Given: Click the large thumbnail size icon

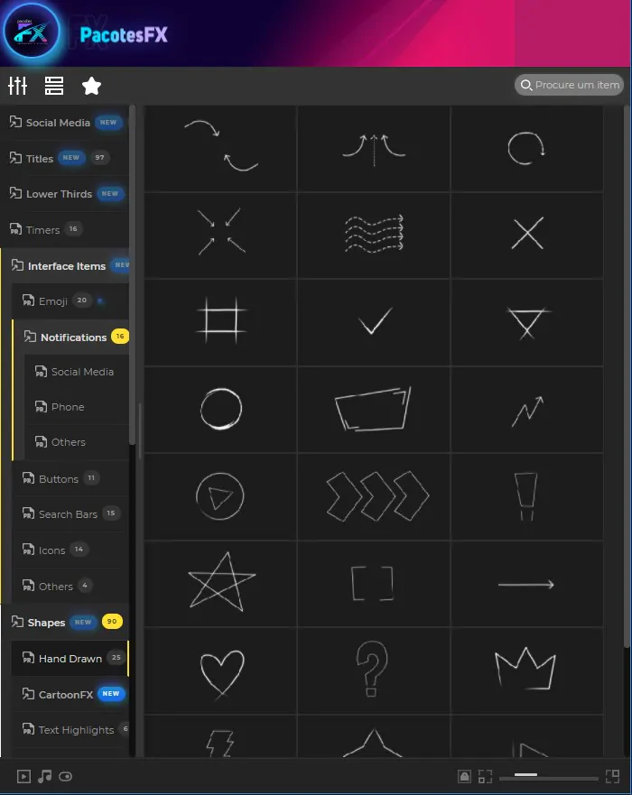Looking at the screenshot, I should [613, 777].
